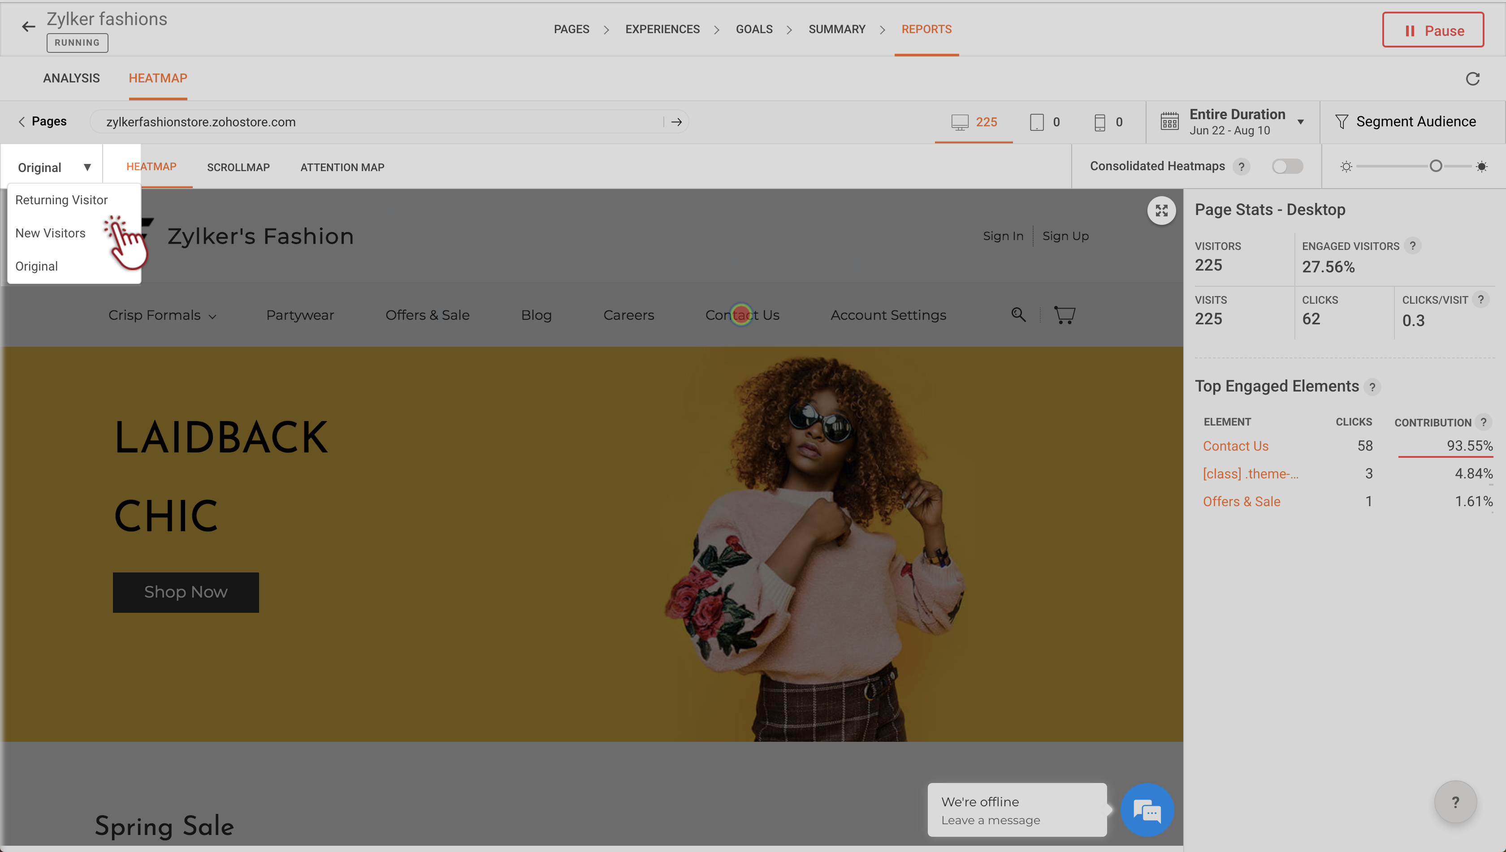
Task: Open the blue live chat bubble
Action: click(1147, 810)
